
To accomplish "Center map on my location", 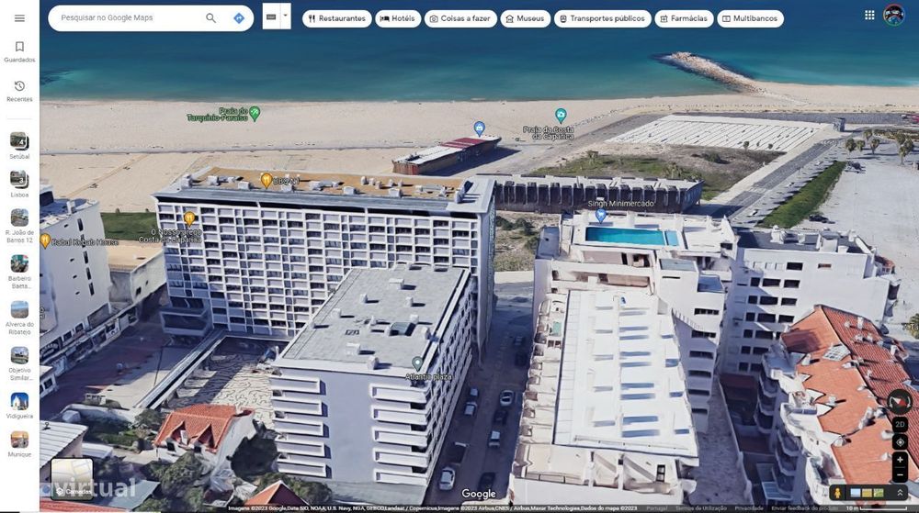I will [x=901, y=442].
